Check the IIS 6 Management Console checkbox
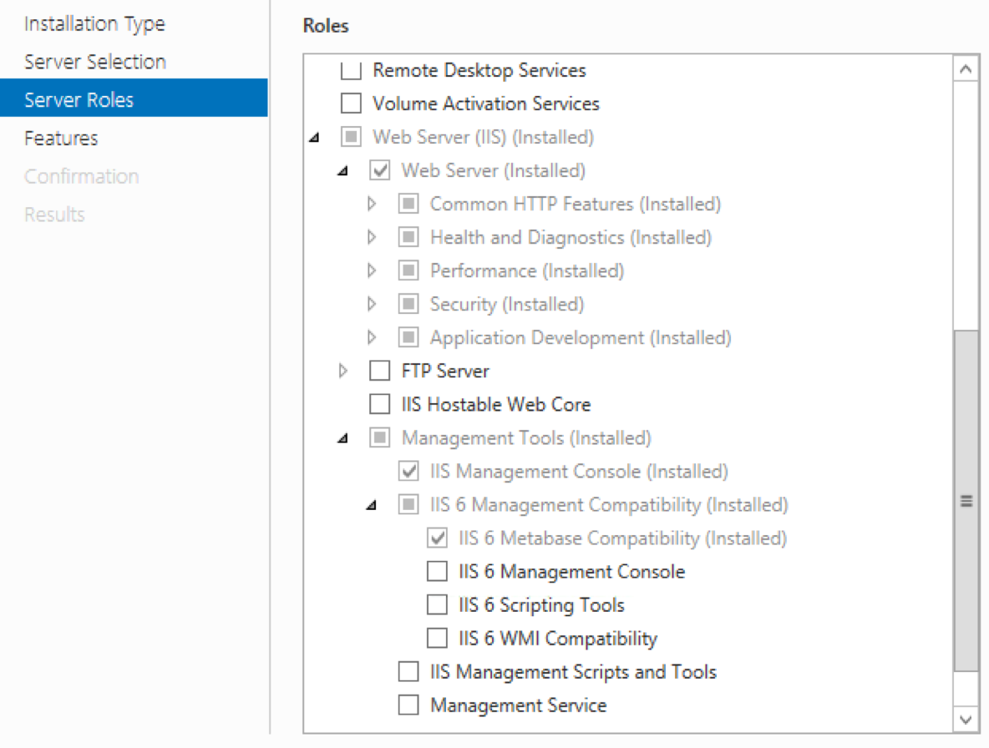The height and width of the screenshot is (748, 989). pos(437,571)
